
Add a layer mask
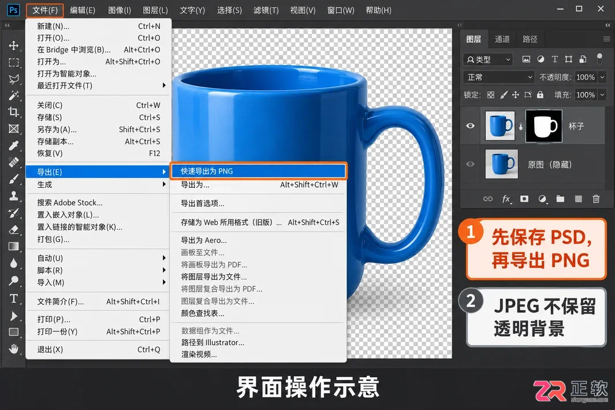[x=524, y=199]
